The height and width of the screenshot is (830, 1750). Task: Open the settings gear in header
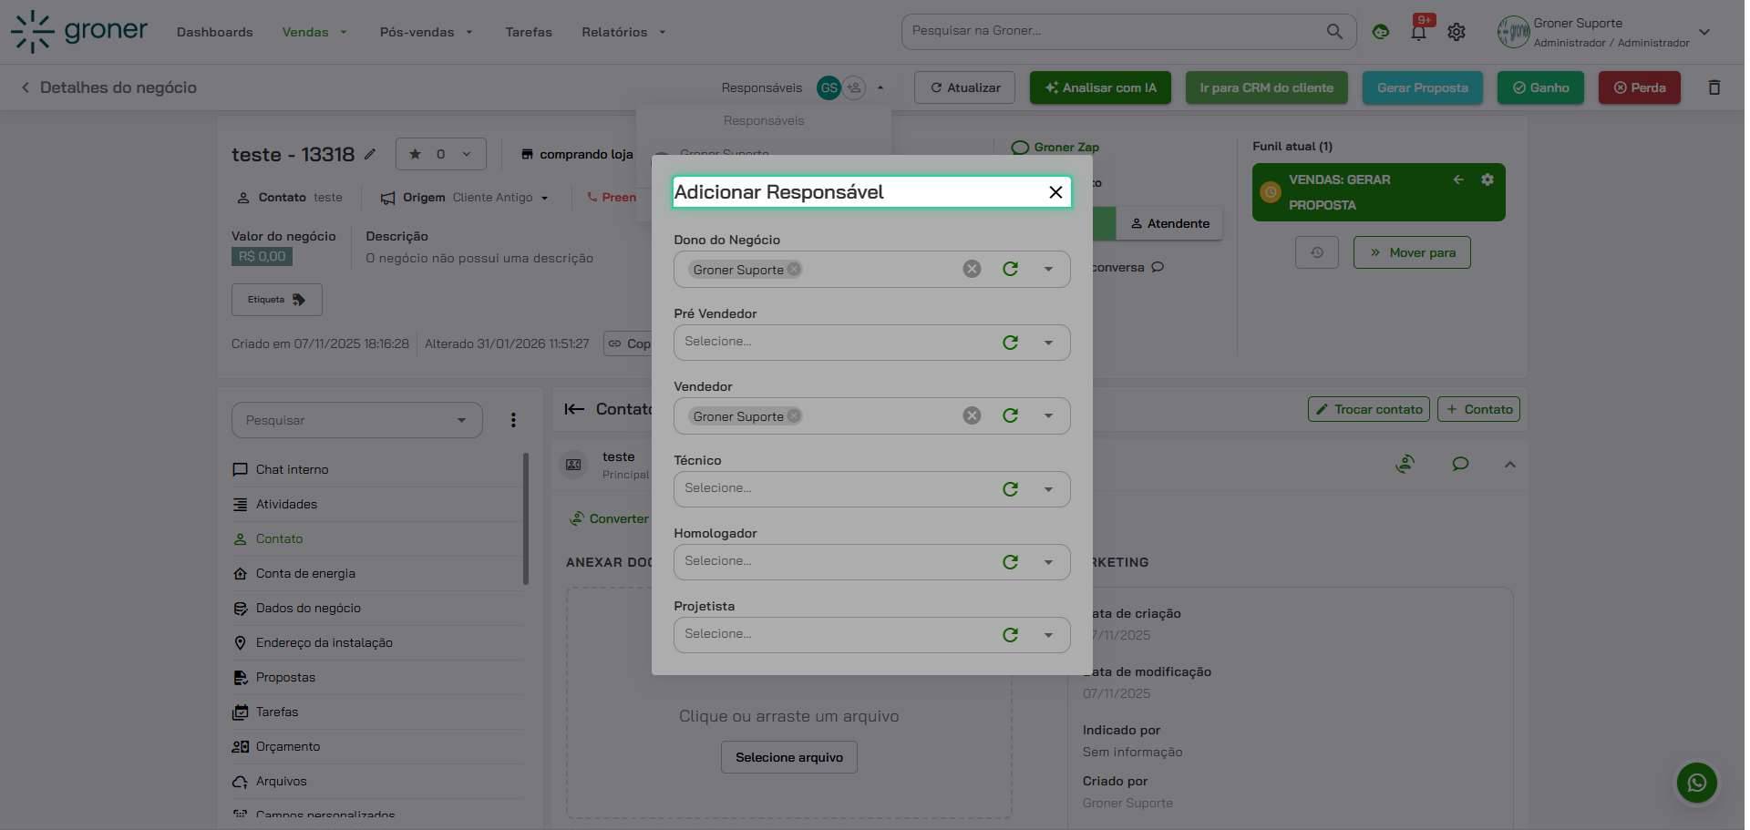[x=1457, y=32]
